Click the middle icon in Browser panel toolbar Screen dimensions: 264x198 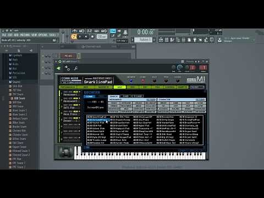(19, 51)
